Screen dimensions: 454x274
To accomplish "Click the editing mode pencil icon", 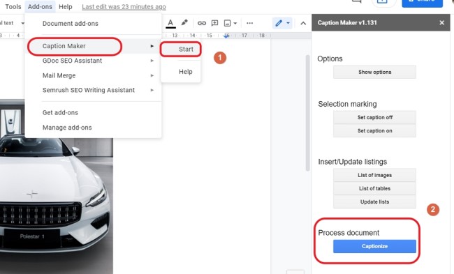I will coord(279,23).
